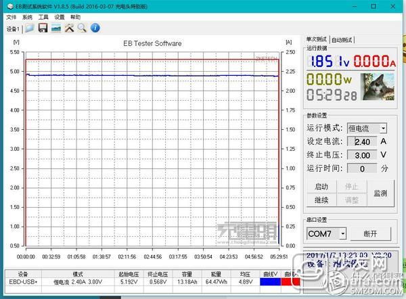The width and height of the screenshot is (406, 299).
Task: Click the 设定电流 field showing 2.40
Action: click(362, 142)
